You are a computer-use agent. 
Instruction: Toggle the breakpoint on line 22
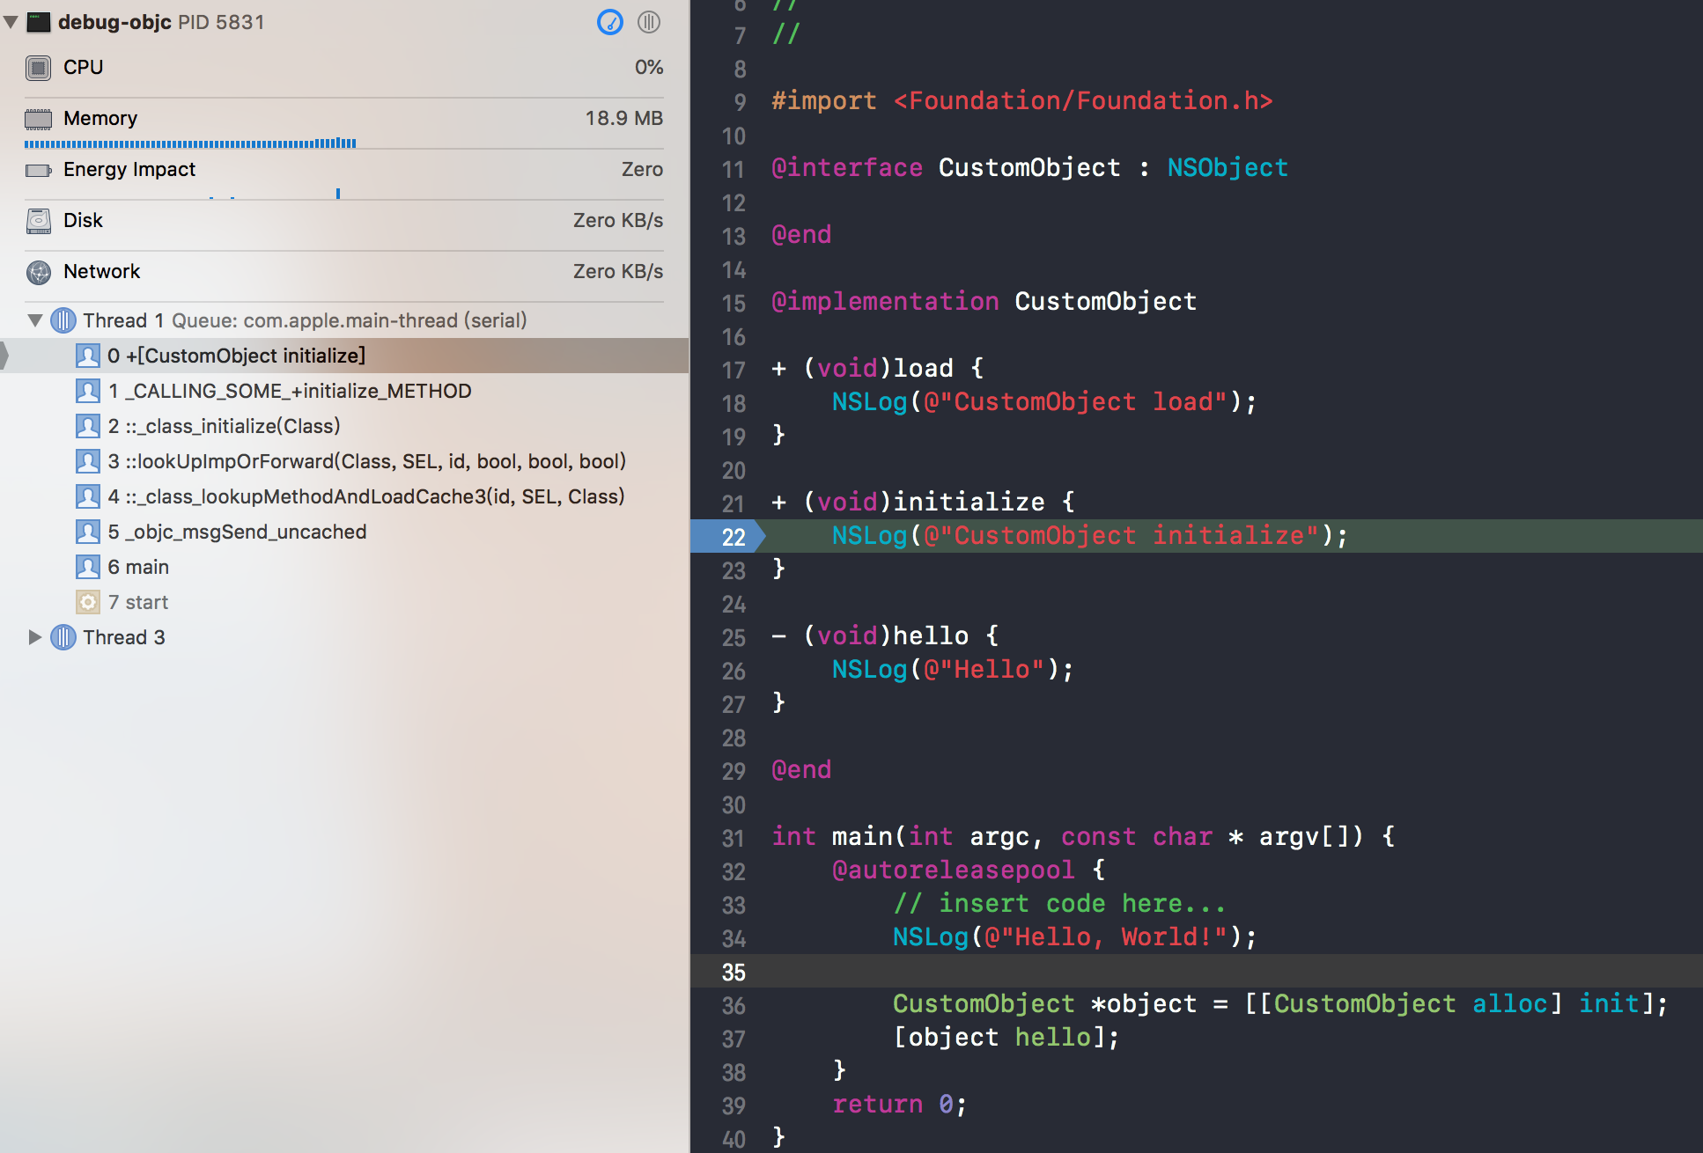click(x=727, y=536)
